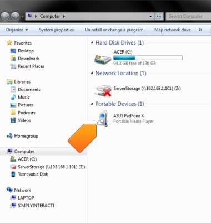Select Favorites in navigation pane
Image resolution: width=211 pixels, height=223 pixels.
pos(23,43)
